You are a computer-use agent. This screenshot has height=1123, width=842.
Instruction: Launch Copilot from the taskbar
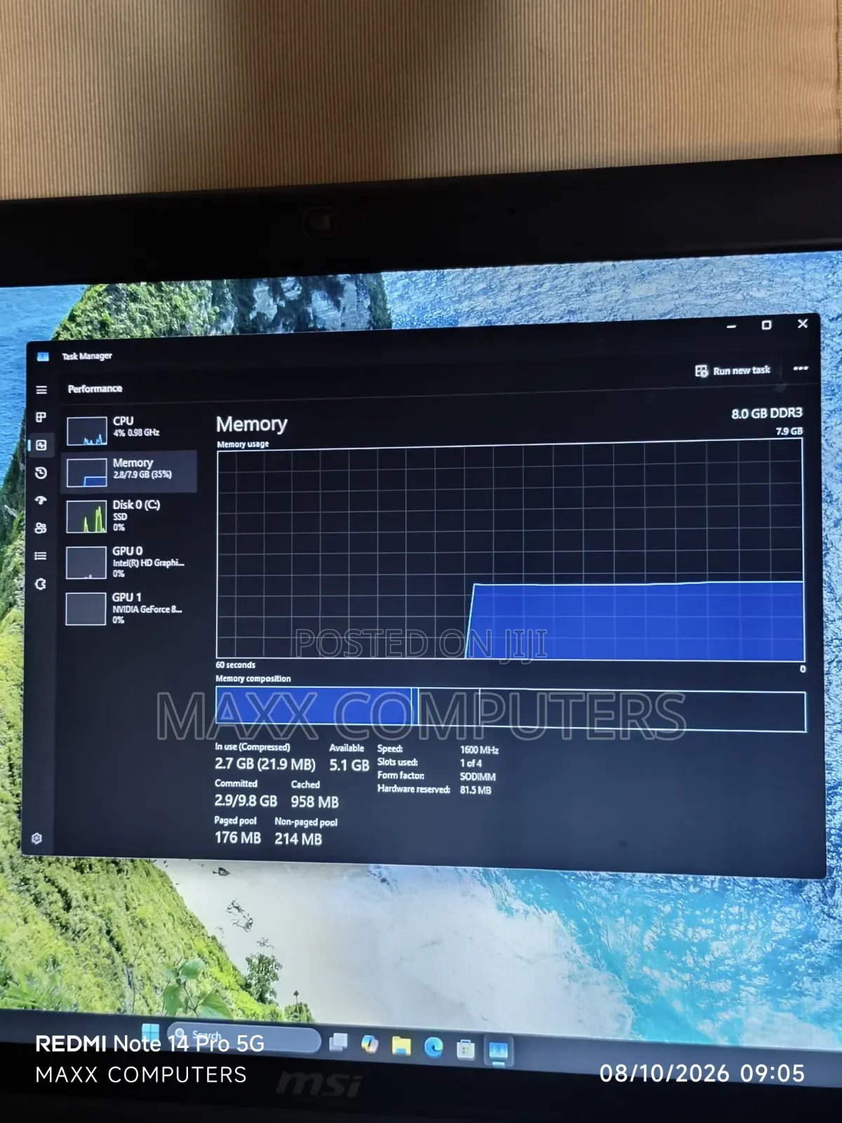click(370, 1044)
